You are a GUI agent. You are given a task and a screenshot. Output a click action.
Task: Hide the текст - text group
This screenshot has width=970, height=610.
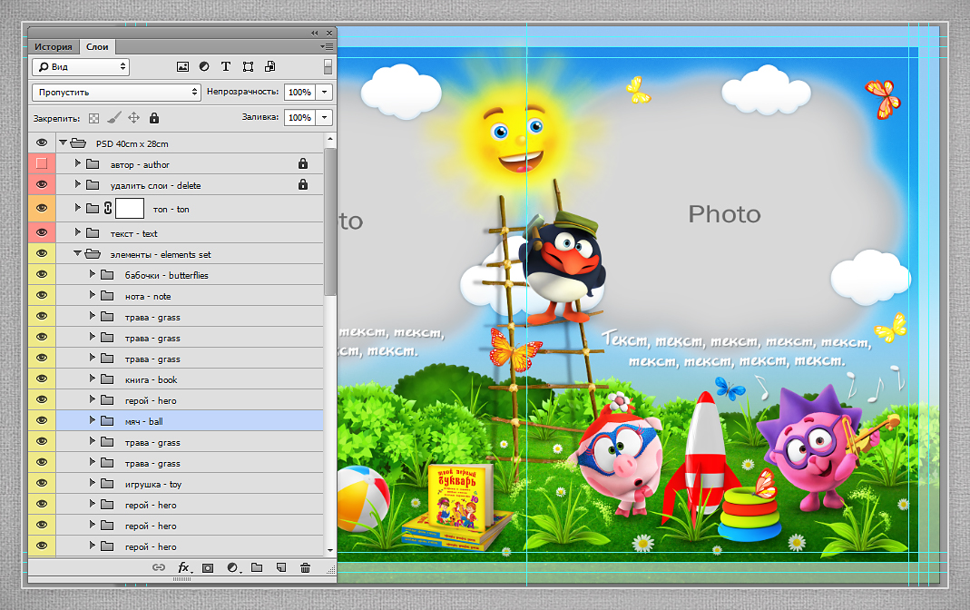tap(42, 232)
